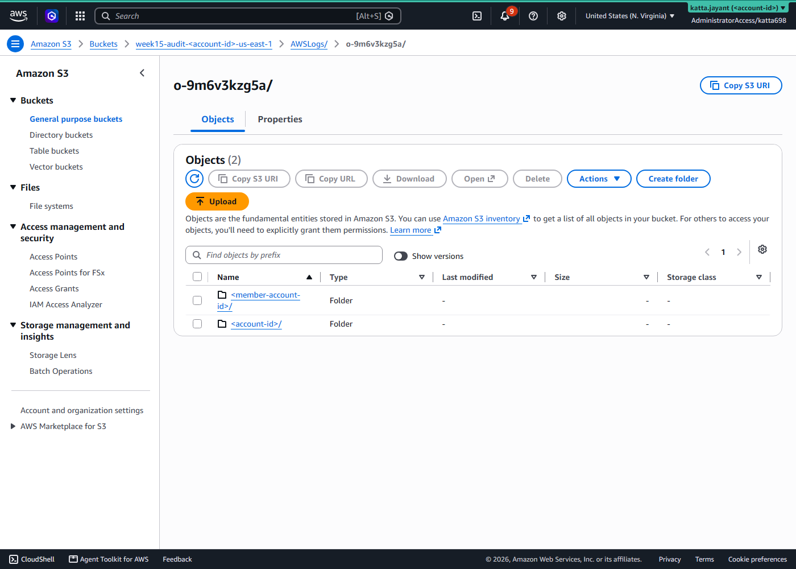This screenshot has height=569, width=796.
Task: Refresh the objects list
Action: pos(194,179)
